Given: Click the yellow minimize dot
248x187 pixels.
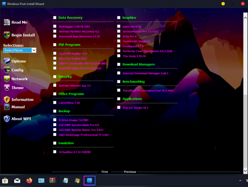Looking at the screenshot, I should [x=223, y=4].
